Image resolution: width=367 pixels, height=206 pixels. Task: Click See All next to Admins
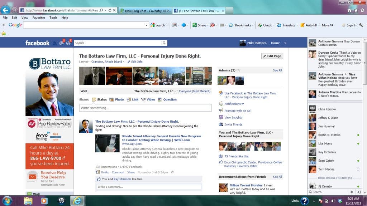[277, 70]
